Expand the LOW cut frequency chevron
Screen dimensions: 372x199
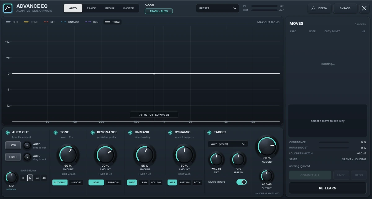(27, 145)
